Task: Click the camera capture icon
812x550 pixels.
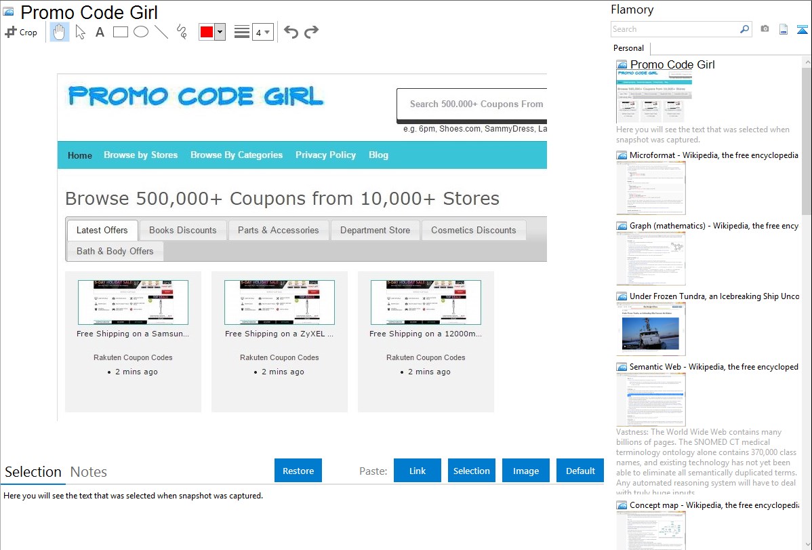Action: 765,29
